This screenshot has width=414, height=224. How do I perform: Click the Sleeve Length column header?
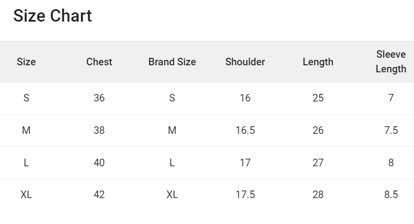pyautogui.click(x=391, y=62)
